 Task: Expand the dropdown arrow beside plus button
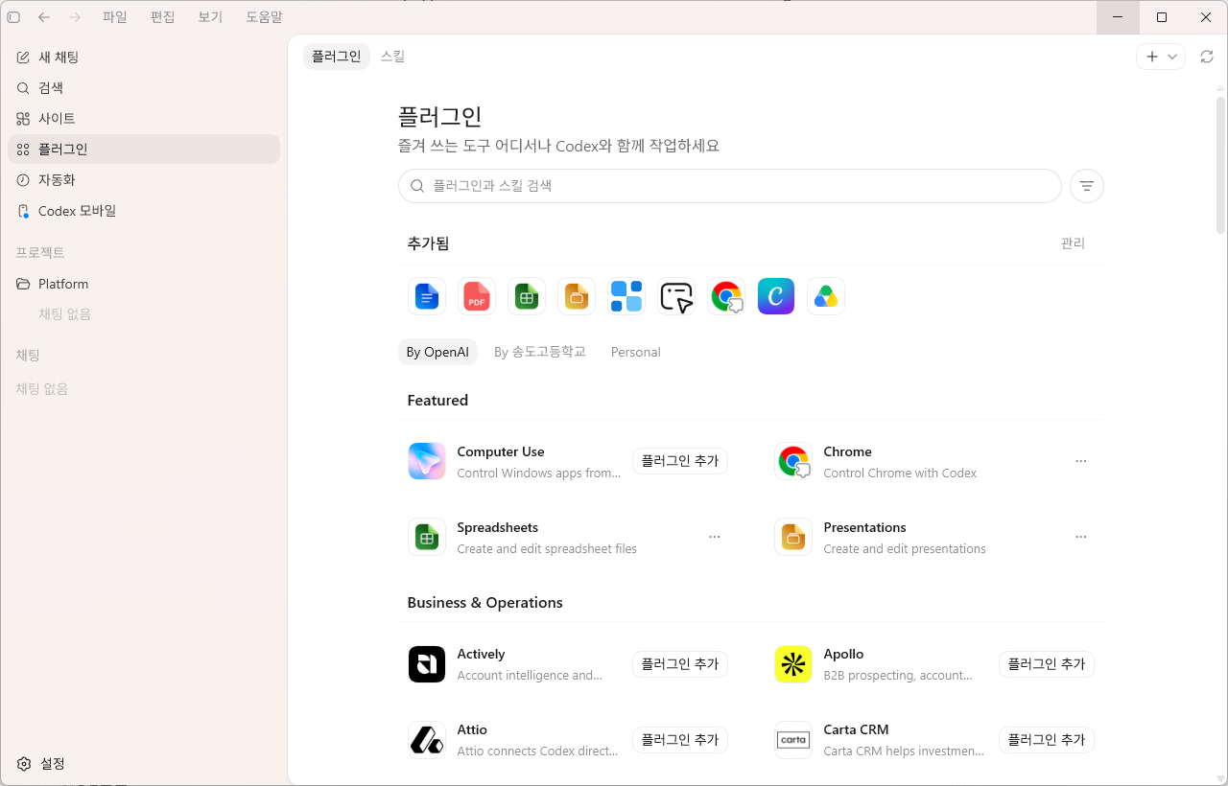tap(1172, 57)
